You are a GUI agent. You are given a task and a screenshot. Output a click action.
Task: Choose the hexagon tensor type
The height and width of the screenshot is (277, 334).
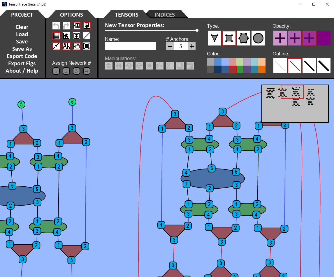point(244,38)
